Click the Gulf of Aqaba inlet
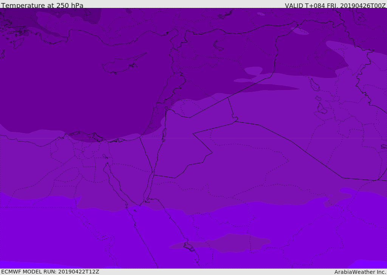 149,189
